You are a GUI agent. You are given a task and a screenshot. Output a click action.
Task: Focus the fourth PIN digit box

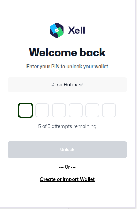[x=76, y=110]
